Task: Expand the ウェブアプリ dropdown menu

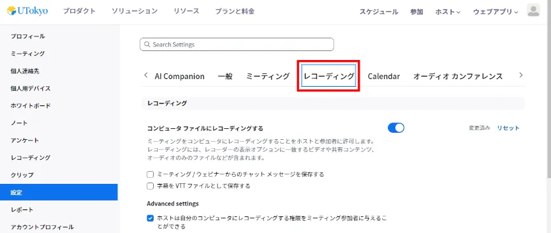Action: (496, 11)
